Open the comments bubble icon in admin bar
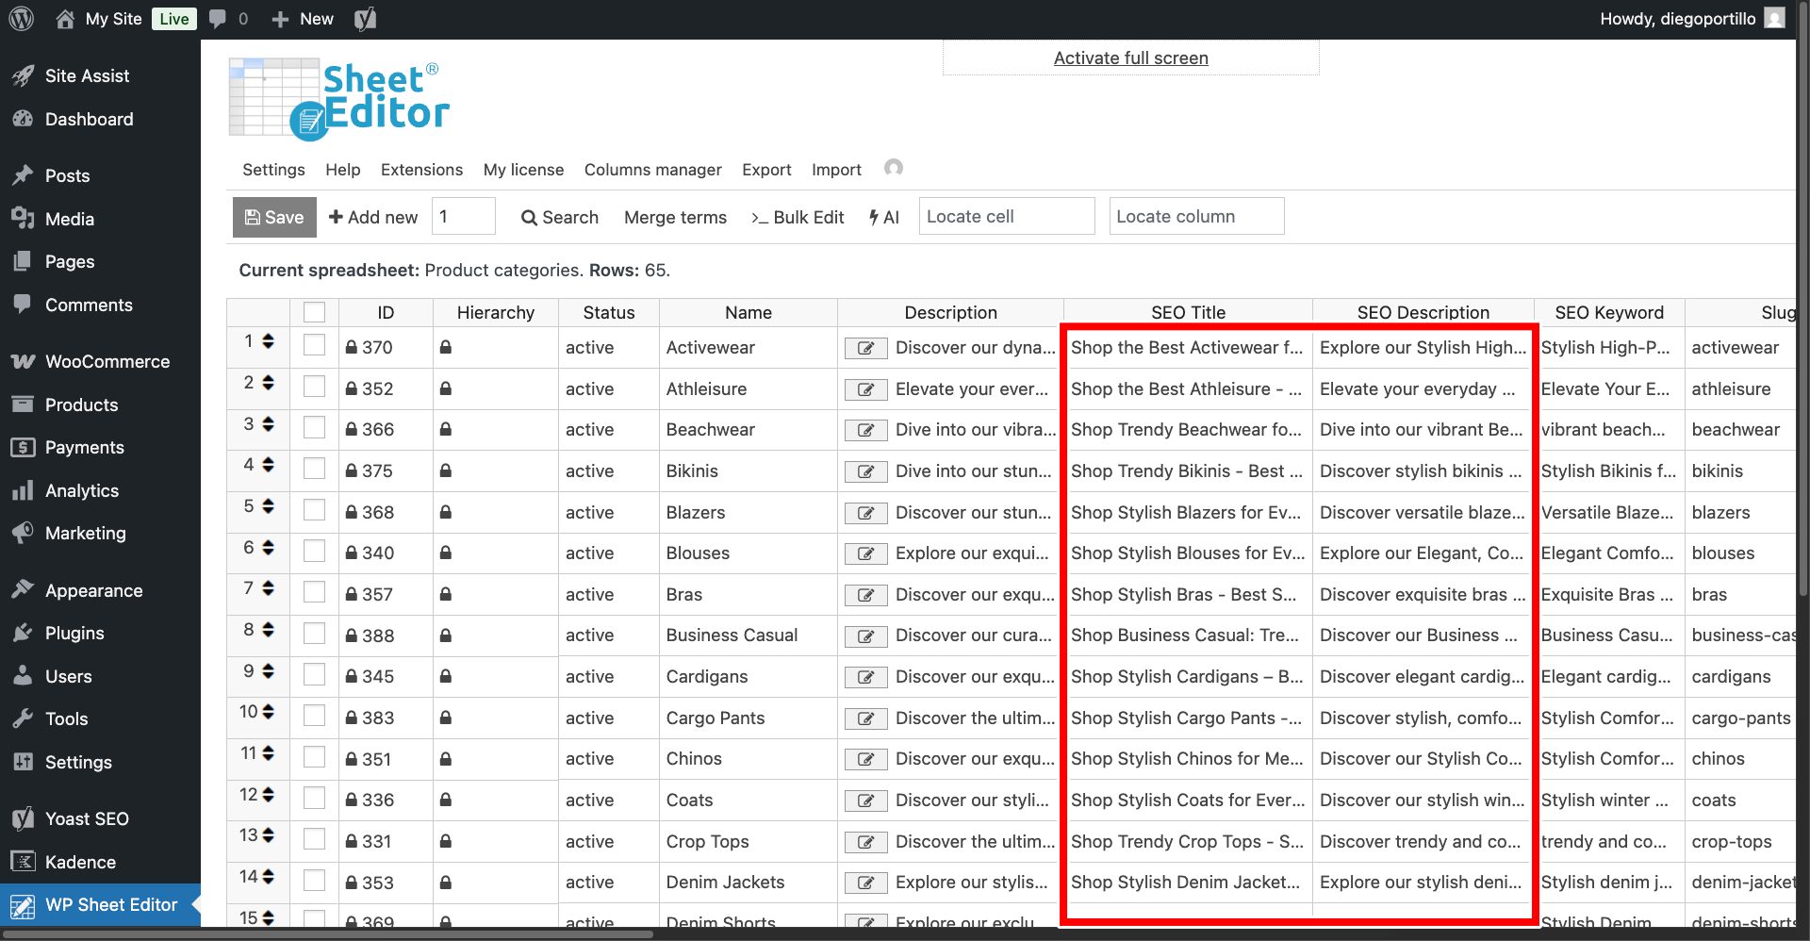 218,19
